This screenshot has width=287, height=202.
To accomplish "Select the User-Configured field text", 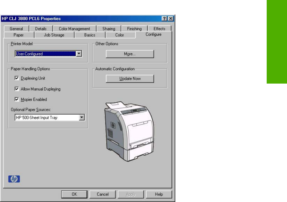I will pyautogui.click(x=45, y=54).
